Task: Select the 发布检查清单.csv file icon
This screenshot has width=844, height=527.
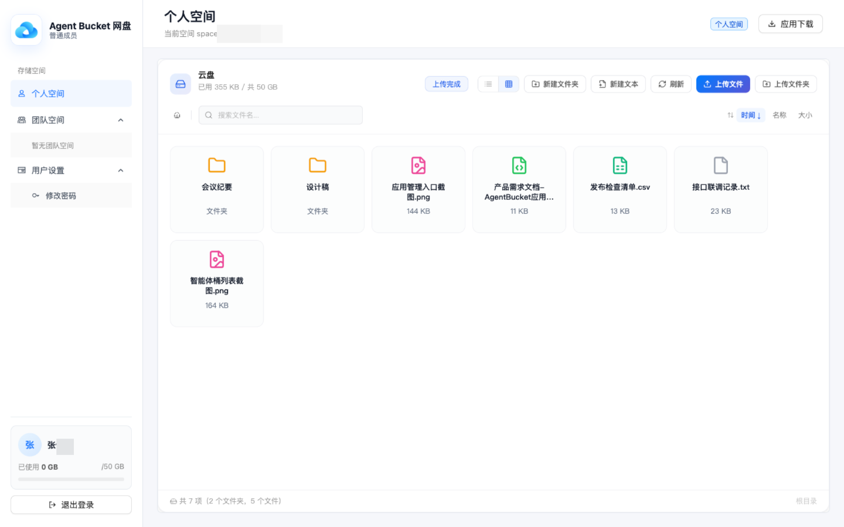Action: pyautogui.click(x=620, y=165)
